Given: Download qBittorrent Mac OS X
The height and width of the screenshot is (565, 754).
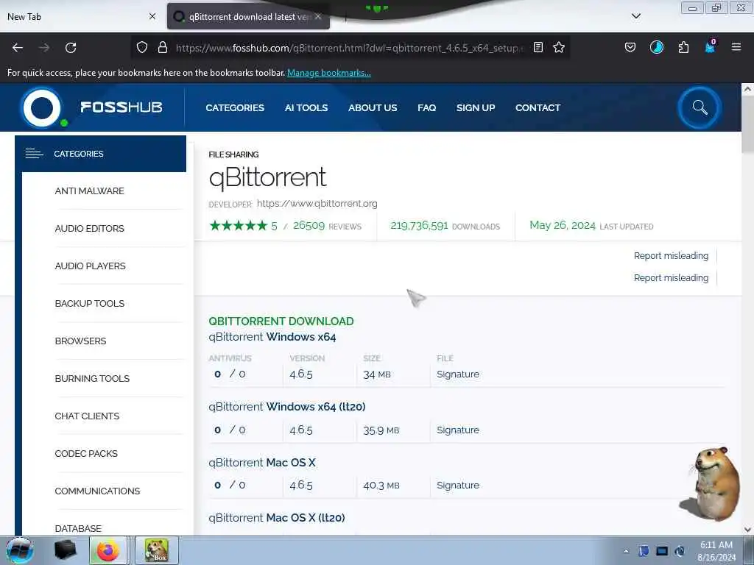Looking at the screenshot, I should 262,463.
